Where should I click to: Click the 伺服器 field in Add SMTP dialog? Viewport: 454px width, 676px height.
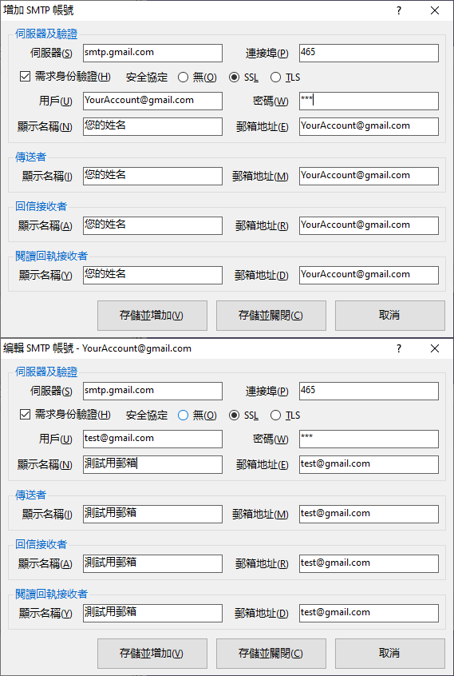(152, 53)
